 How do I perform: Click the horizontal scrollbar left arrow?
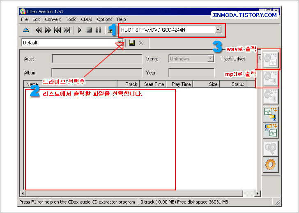(x=23, y=193)
